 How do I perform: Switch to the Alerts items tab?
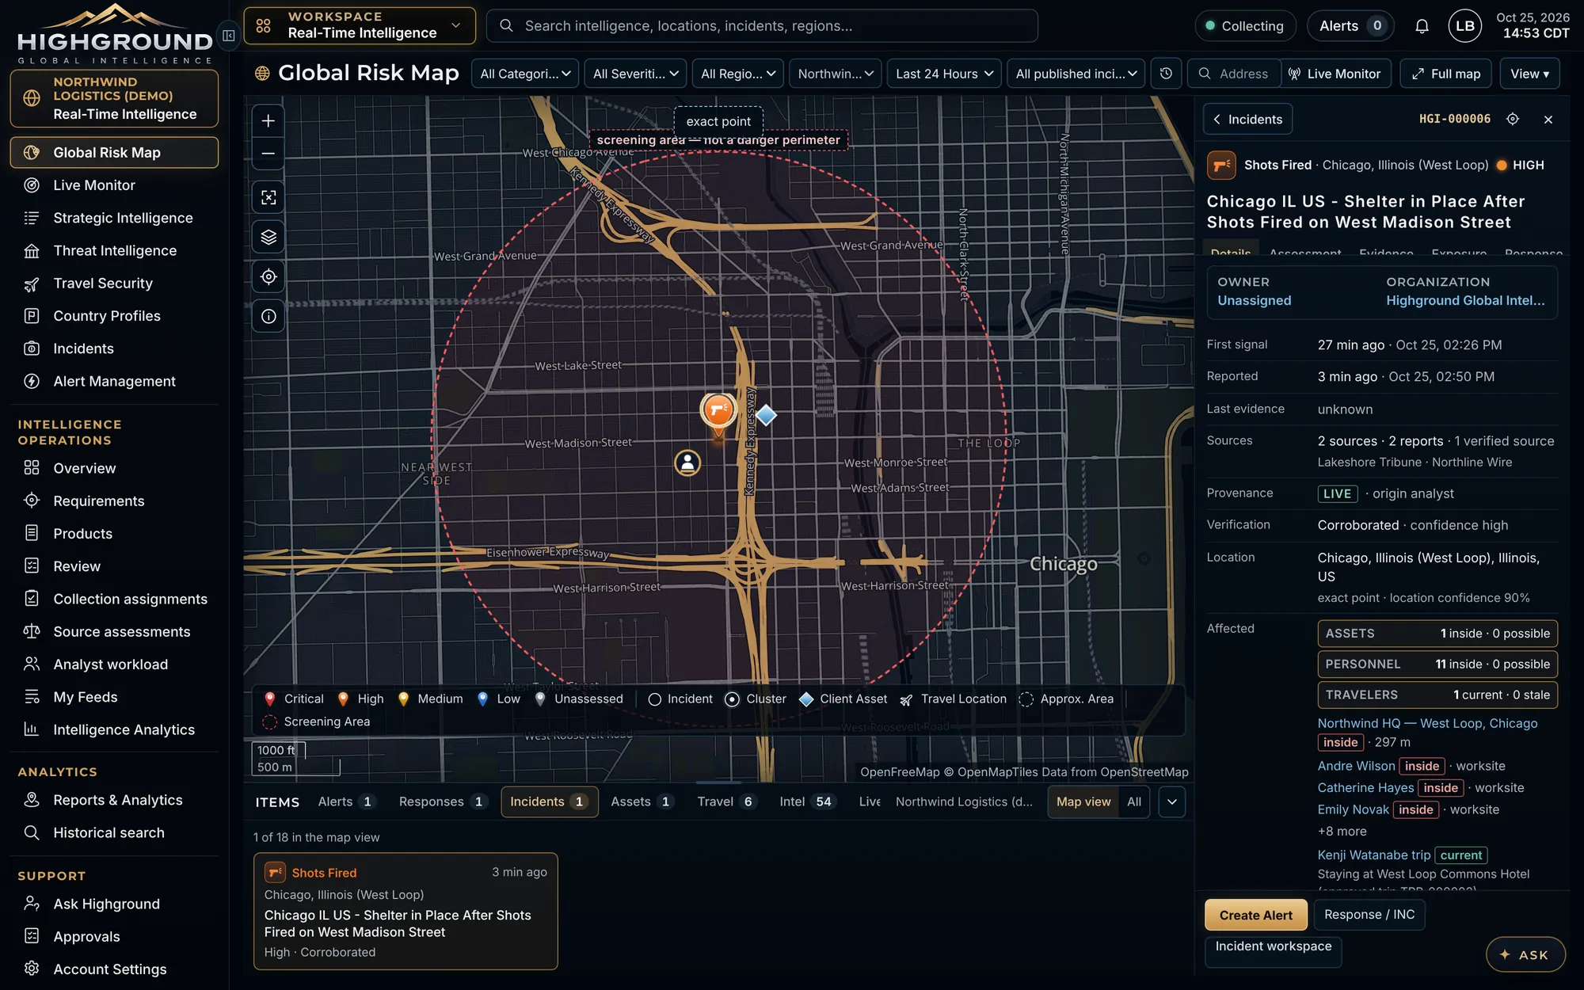coord(345,802)
